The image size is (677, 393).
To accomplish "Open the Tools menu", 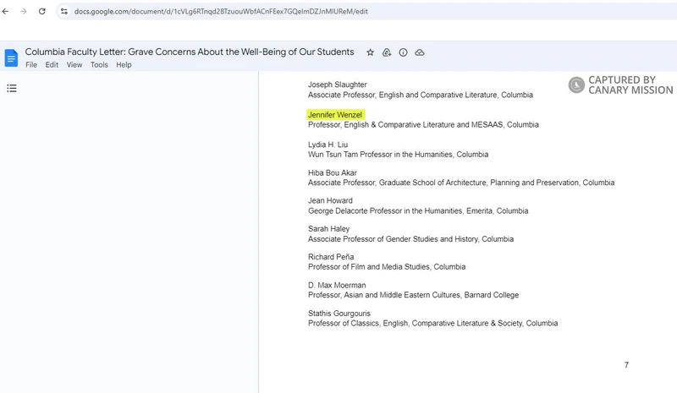I will pos(99,65).
